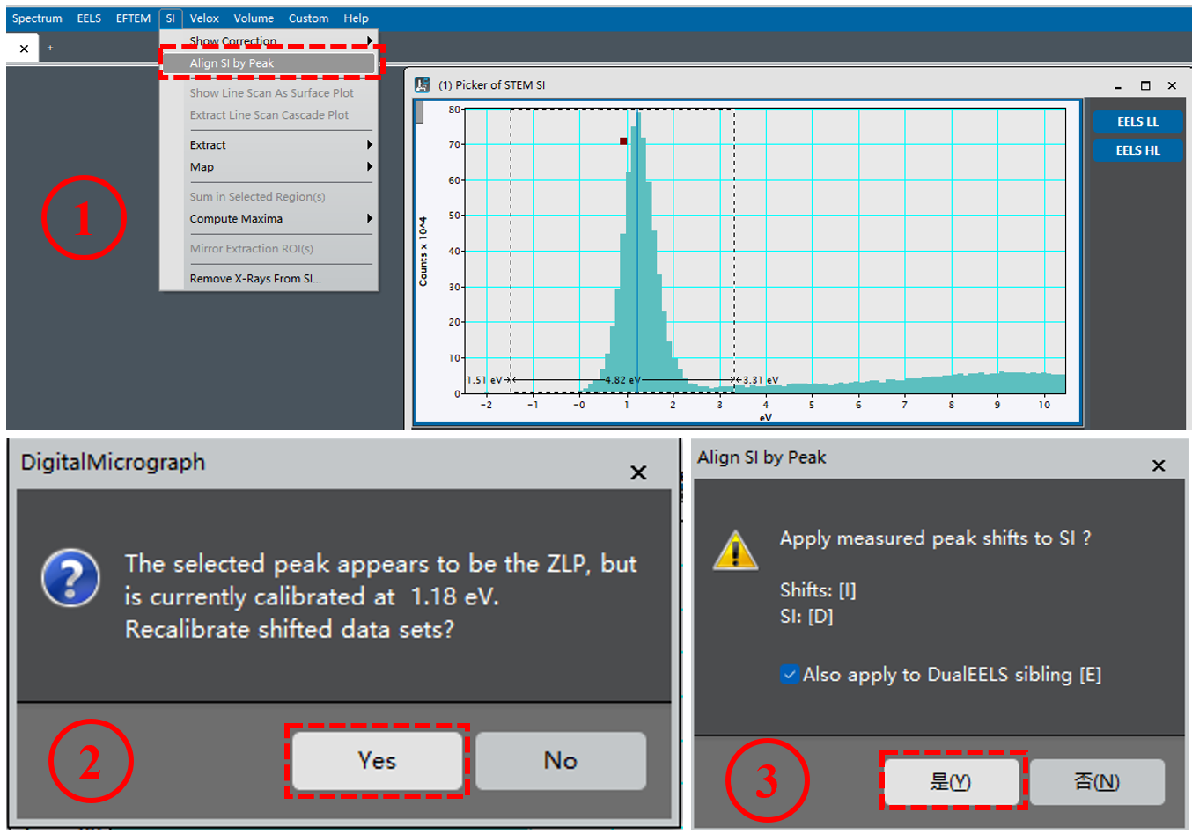
Task: Close the Align SI by Peak dialog
Action: (1159, 465)
